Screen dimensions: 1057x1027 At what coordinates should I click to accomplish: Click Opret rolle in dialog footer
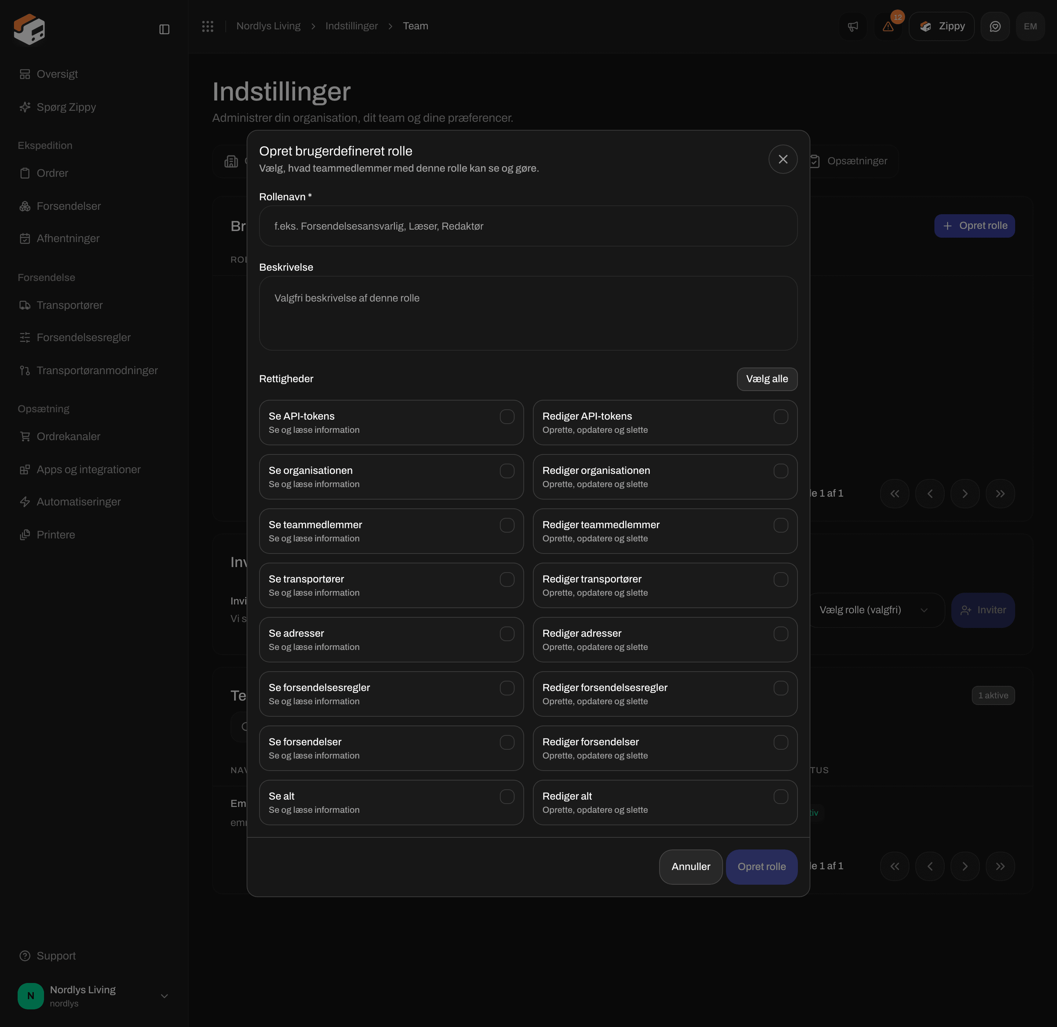pyautogui.click(x=761, y=867)
